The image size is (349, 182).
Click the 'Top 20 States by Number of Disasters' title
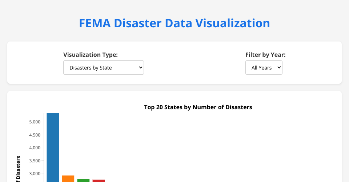198,107
